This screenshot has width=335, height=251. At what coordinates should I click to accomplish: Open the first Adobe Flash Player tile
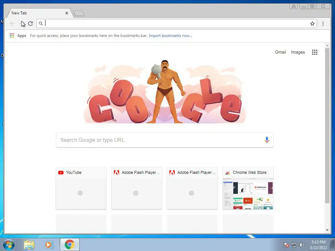[137, 188]
